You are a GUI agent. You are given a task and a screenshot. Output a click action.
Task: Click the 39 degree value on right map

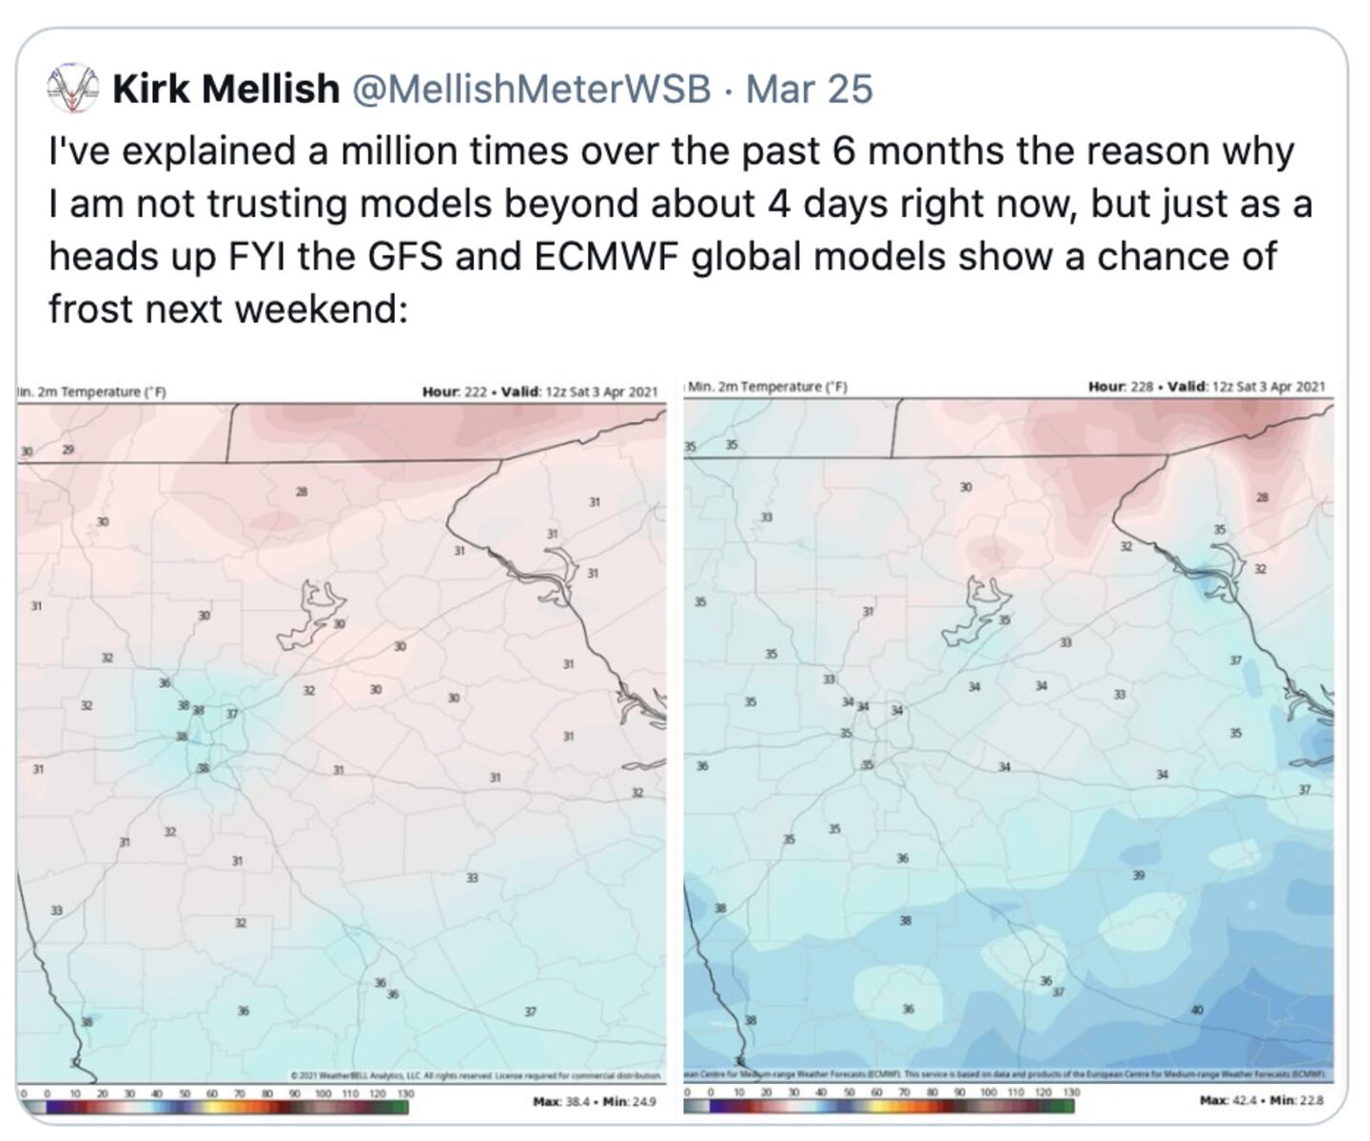click(1139, 875)
